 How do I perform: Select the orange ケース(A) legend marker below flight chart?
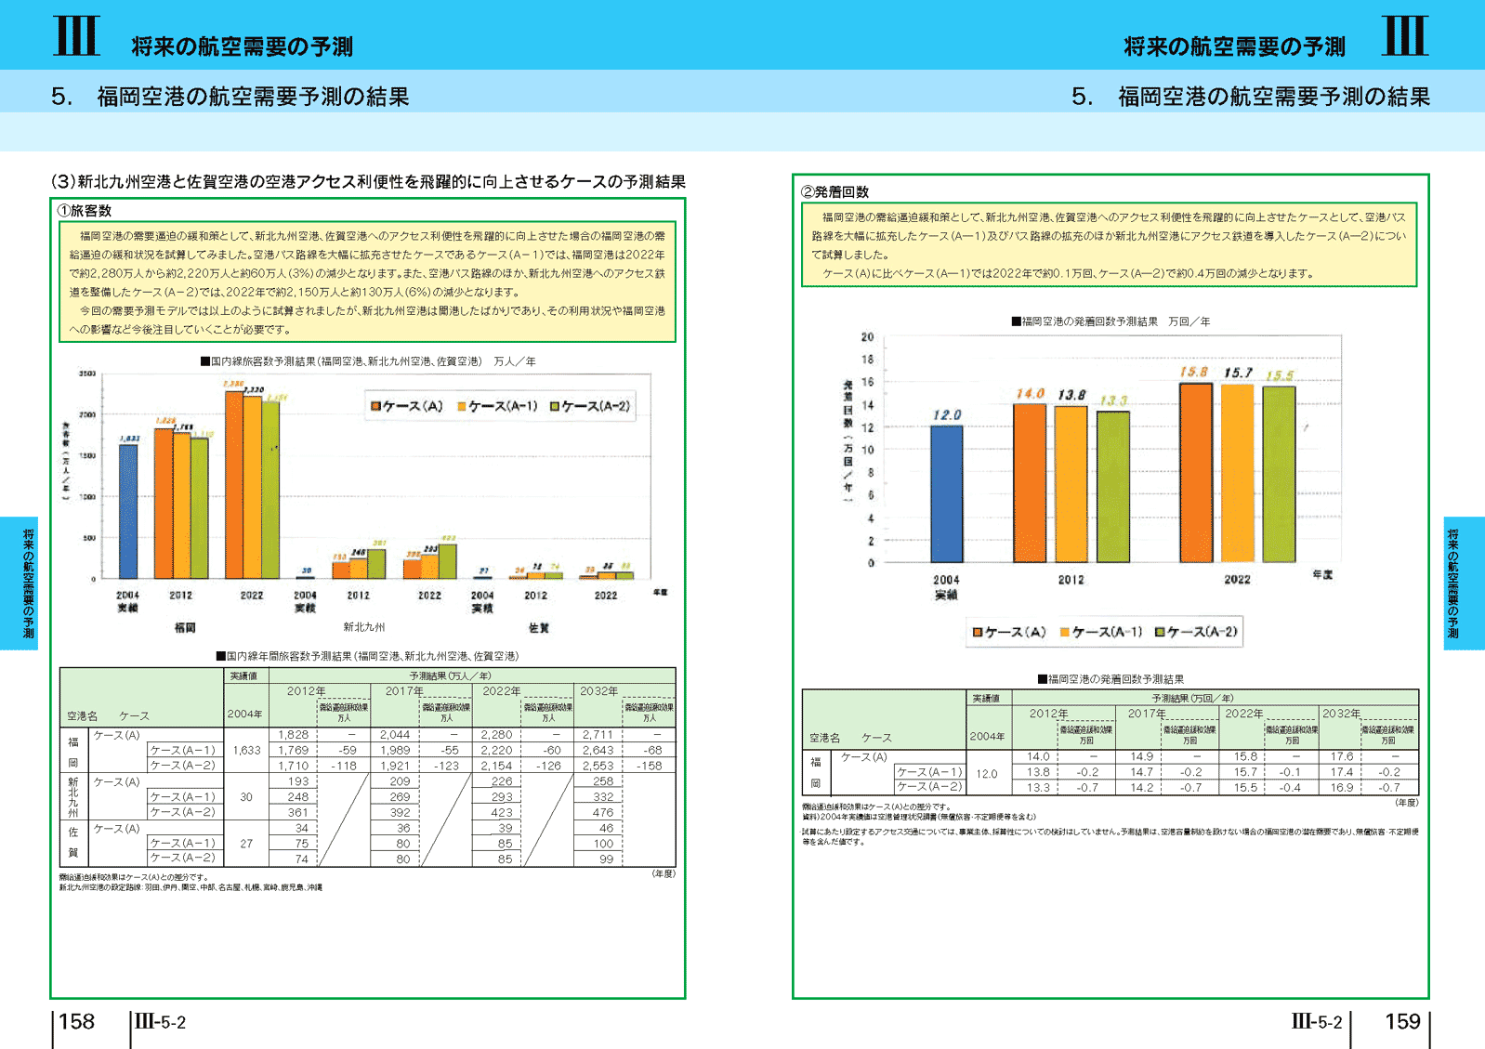click(978, 633)
